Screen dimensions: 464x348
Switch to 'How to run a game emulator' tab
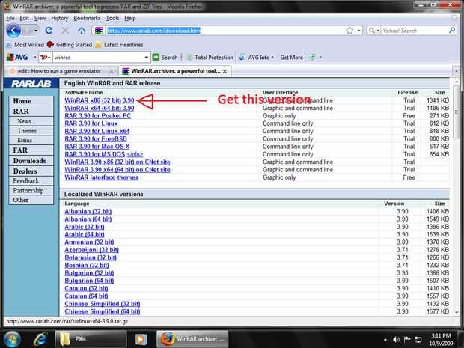tap(59, 71)
